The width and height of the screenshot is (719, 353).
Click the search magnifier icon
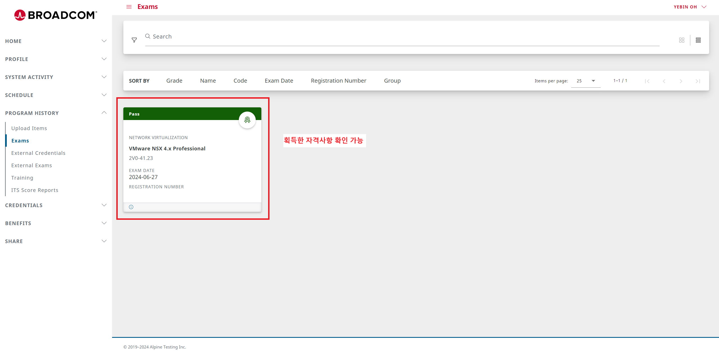tap(148, 36)
